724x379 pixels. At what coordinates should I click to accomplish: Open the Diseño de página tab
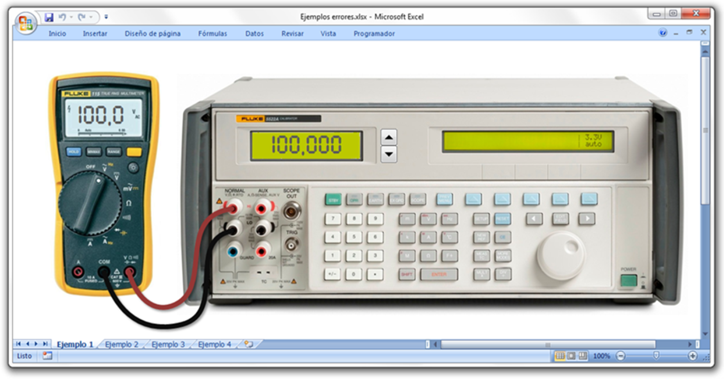click(x=153, y=33)
